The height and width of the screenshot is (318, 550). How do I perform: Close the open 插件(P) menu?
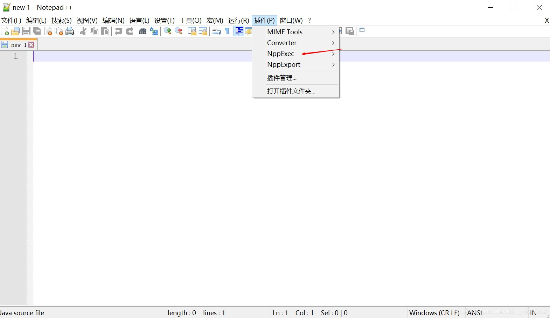264,21
